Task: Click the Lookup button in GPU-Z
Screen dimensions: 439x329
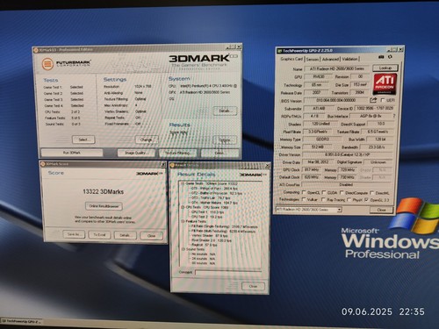Action: point(385,68)
